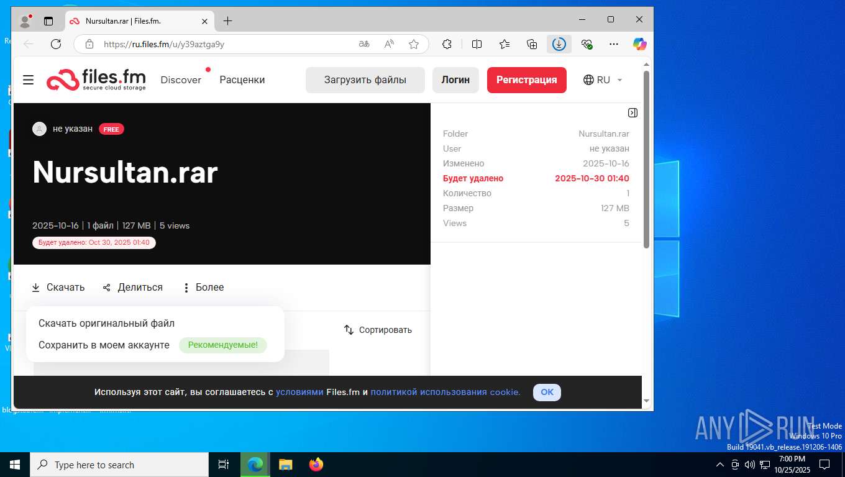Open the условиями terms link

[x=299, y=392]
